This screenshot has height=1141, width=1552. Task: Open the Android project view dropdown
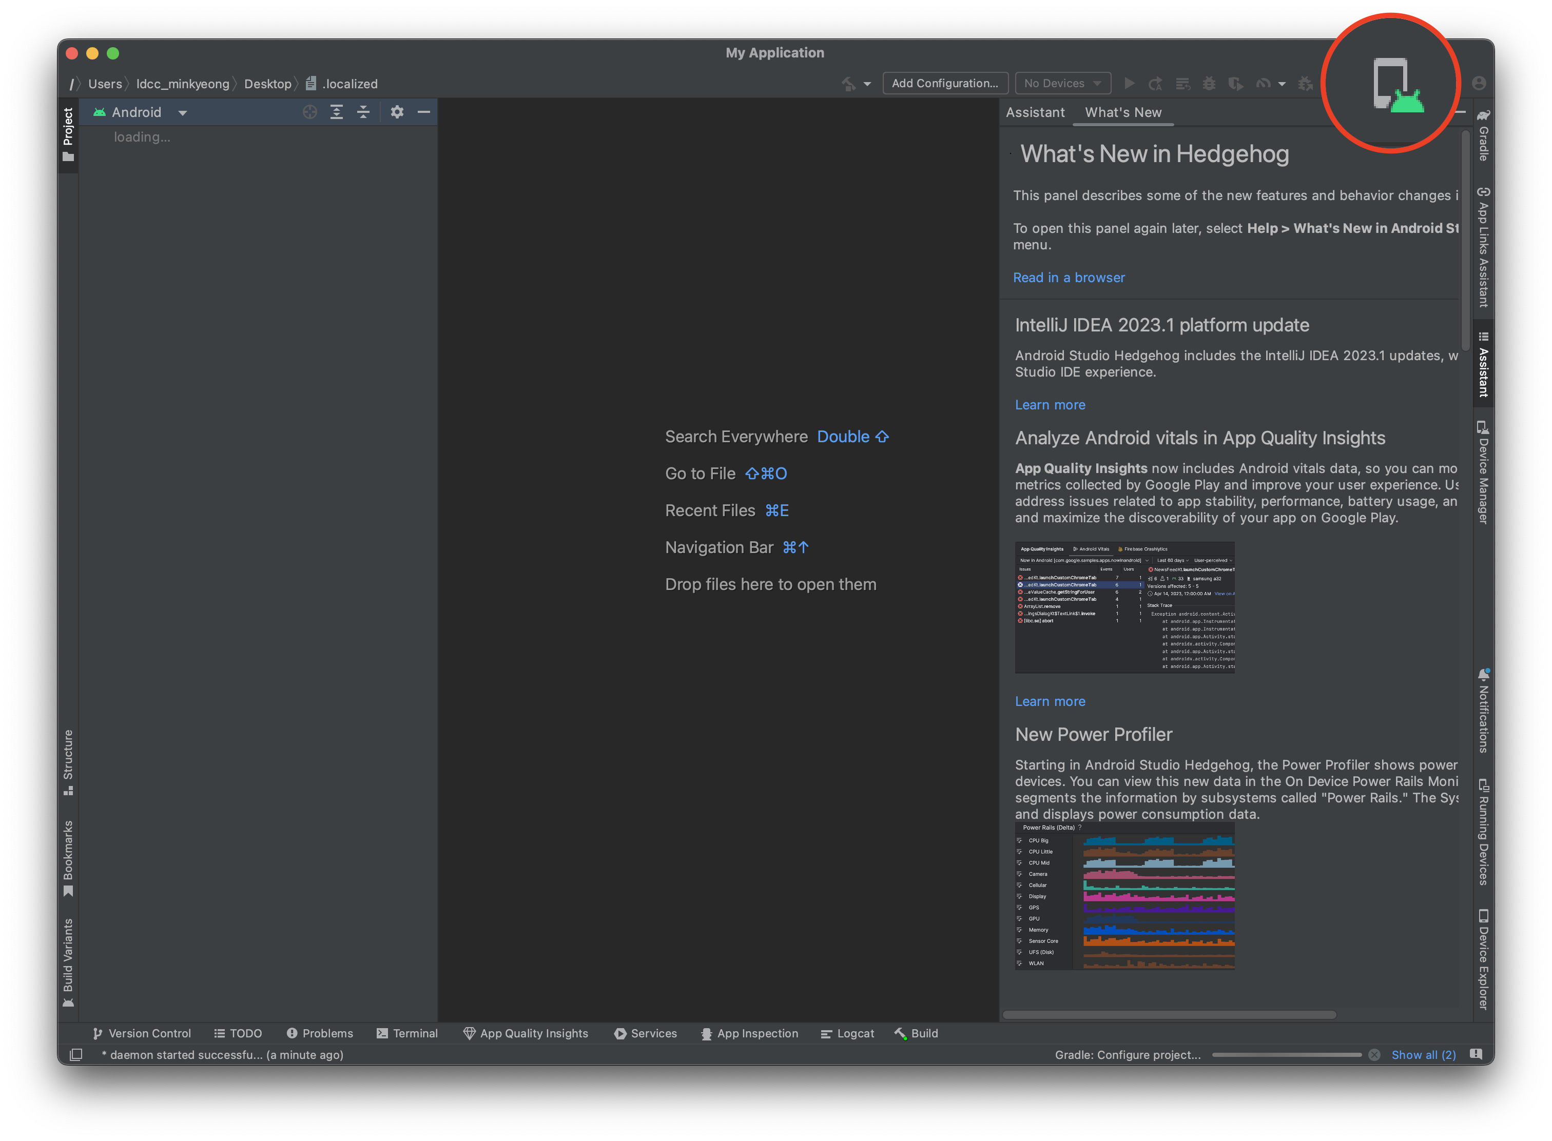pyautogui.click(x=182, y=112)
